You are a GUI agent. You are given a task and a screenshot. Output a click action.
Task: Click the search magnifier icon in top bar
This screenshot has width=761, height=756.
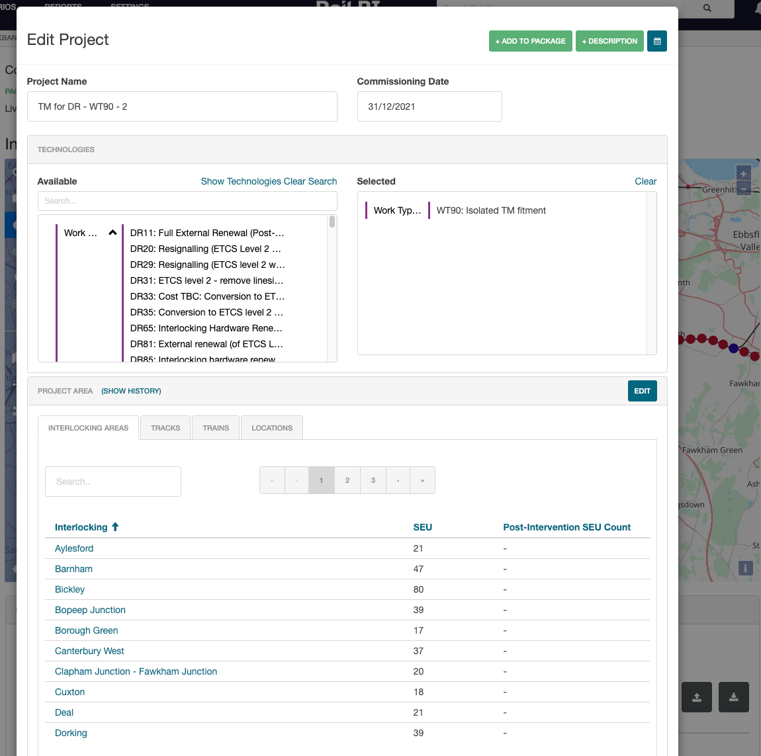pyautogui.click(x=707, y=9)
